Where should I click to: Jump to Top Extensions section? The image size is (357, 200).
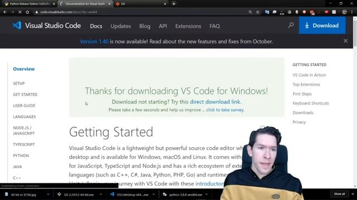point(306,84)
